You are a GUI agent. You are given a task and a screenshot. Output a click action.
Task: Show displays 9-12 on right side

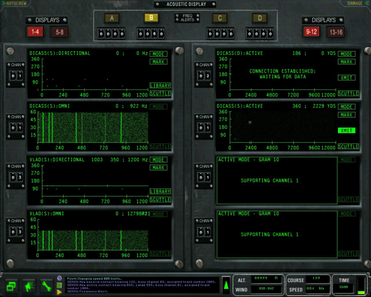[x=312, y=32]
